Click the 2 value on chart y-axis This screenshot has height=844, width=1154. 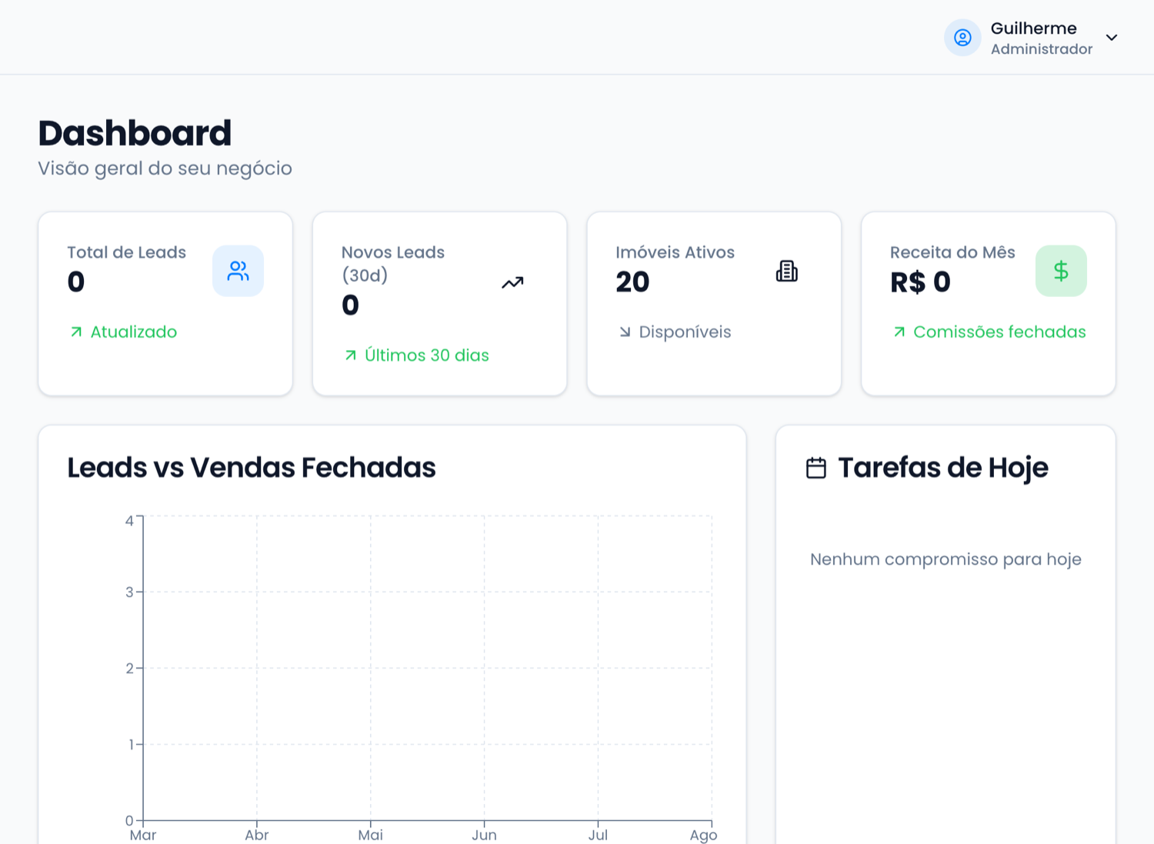pyautogui.click(x=129, y=669)
